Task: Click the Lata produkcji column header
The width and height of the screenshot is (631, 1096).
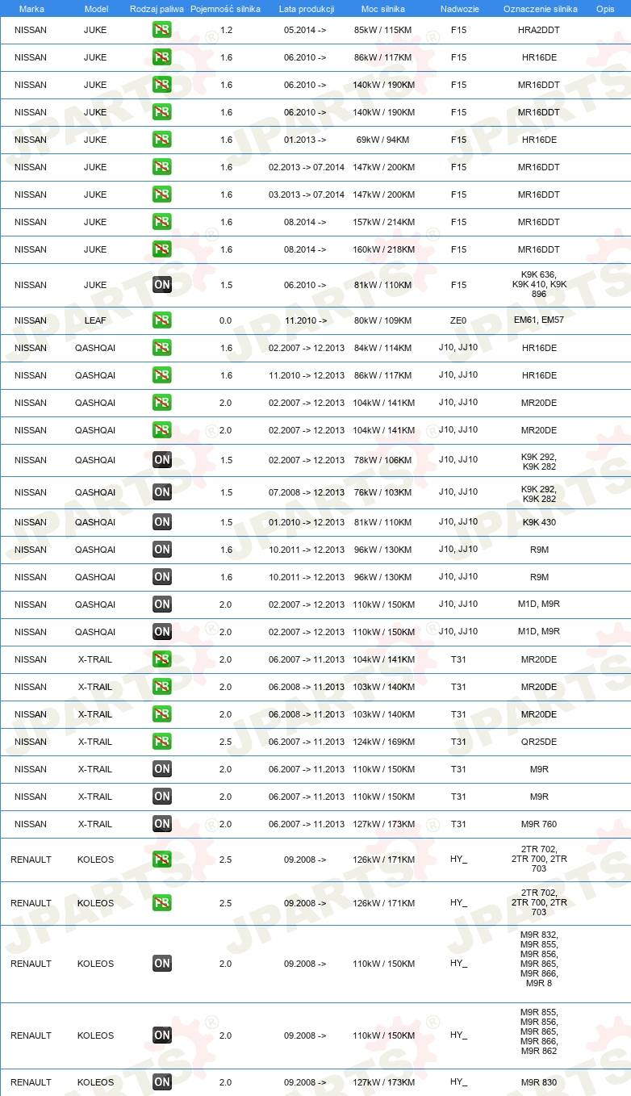Action: coord(307,9)
